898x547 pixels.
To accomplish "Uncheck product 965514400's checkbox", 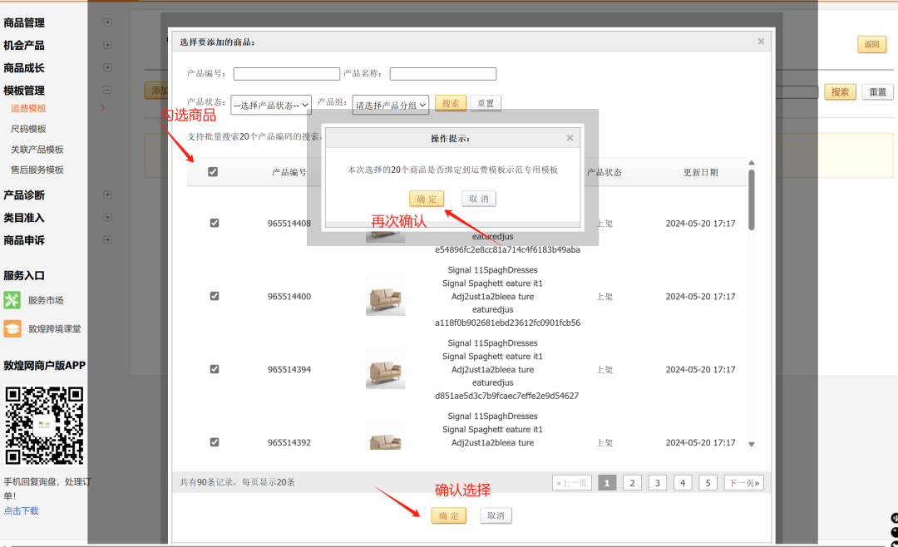I will coord(214,295).
